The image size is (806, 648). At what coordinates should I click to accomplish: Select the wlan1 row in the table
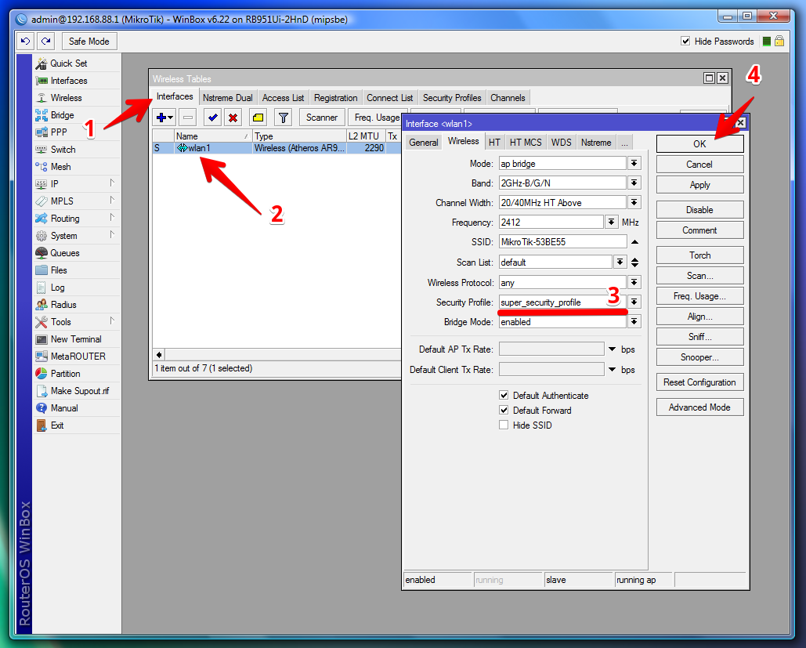point(276,148)
